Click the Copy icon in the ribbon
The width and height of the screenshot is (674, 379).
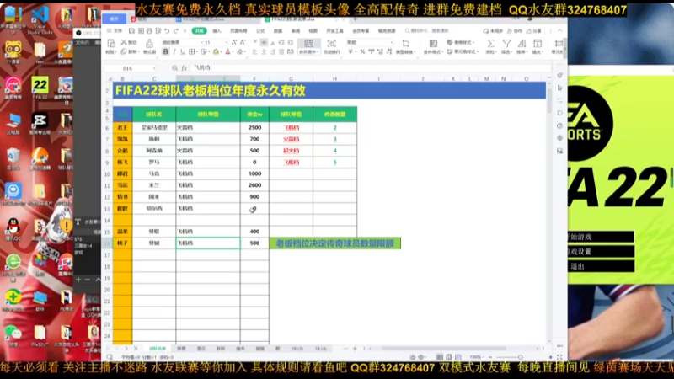pos(123,51)
